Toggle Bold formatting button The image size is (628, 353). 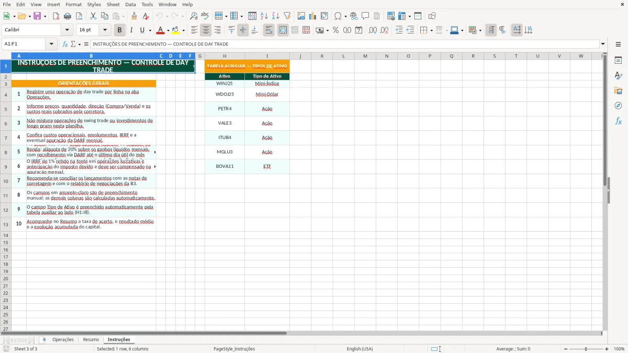coord(119,30)
